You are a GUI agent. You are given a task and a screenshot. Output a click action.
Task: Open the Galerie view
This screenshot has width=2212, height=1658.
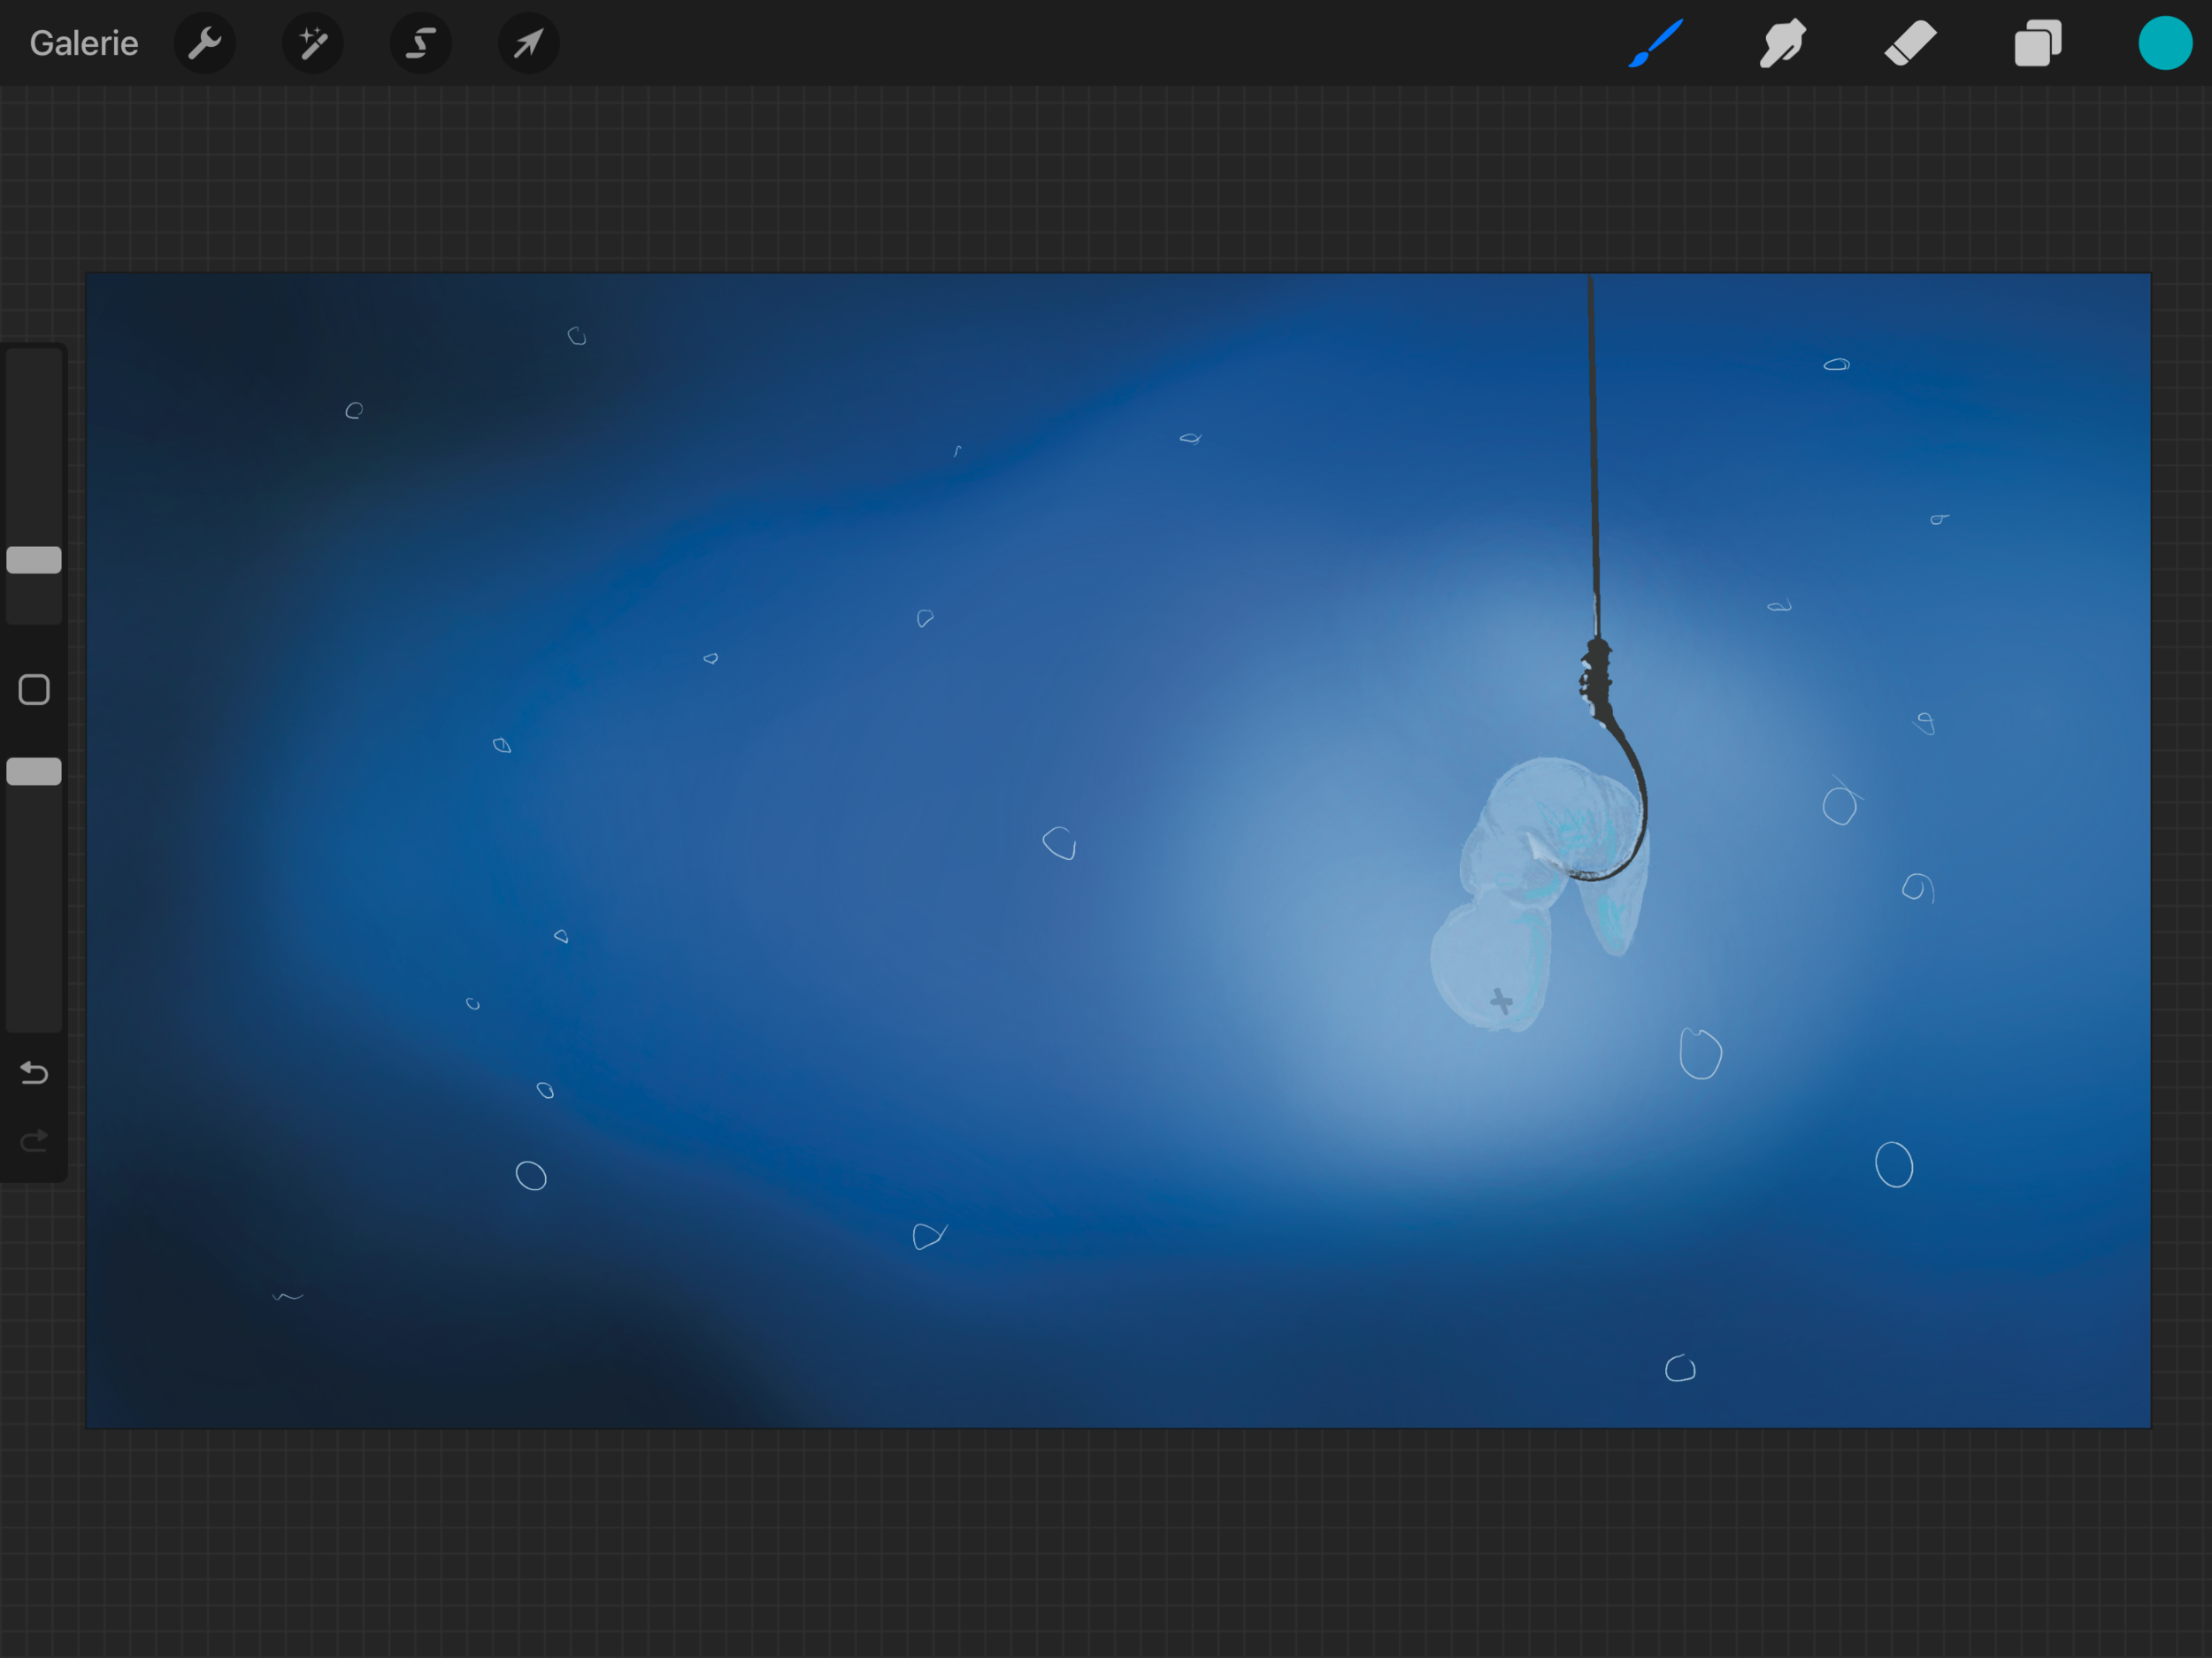coord(84,43)
